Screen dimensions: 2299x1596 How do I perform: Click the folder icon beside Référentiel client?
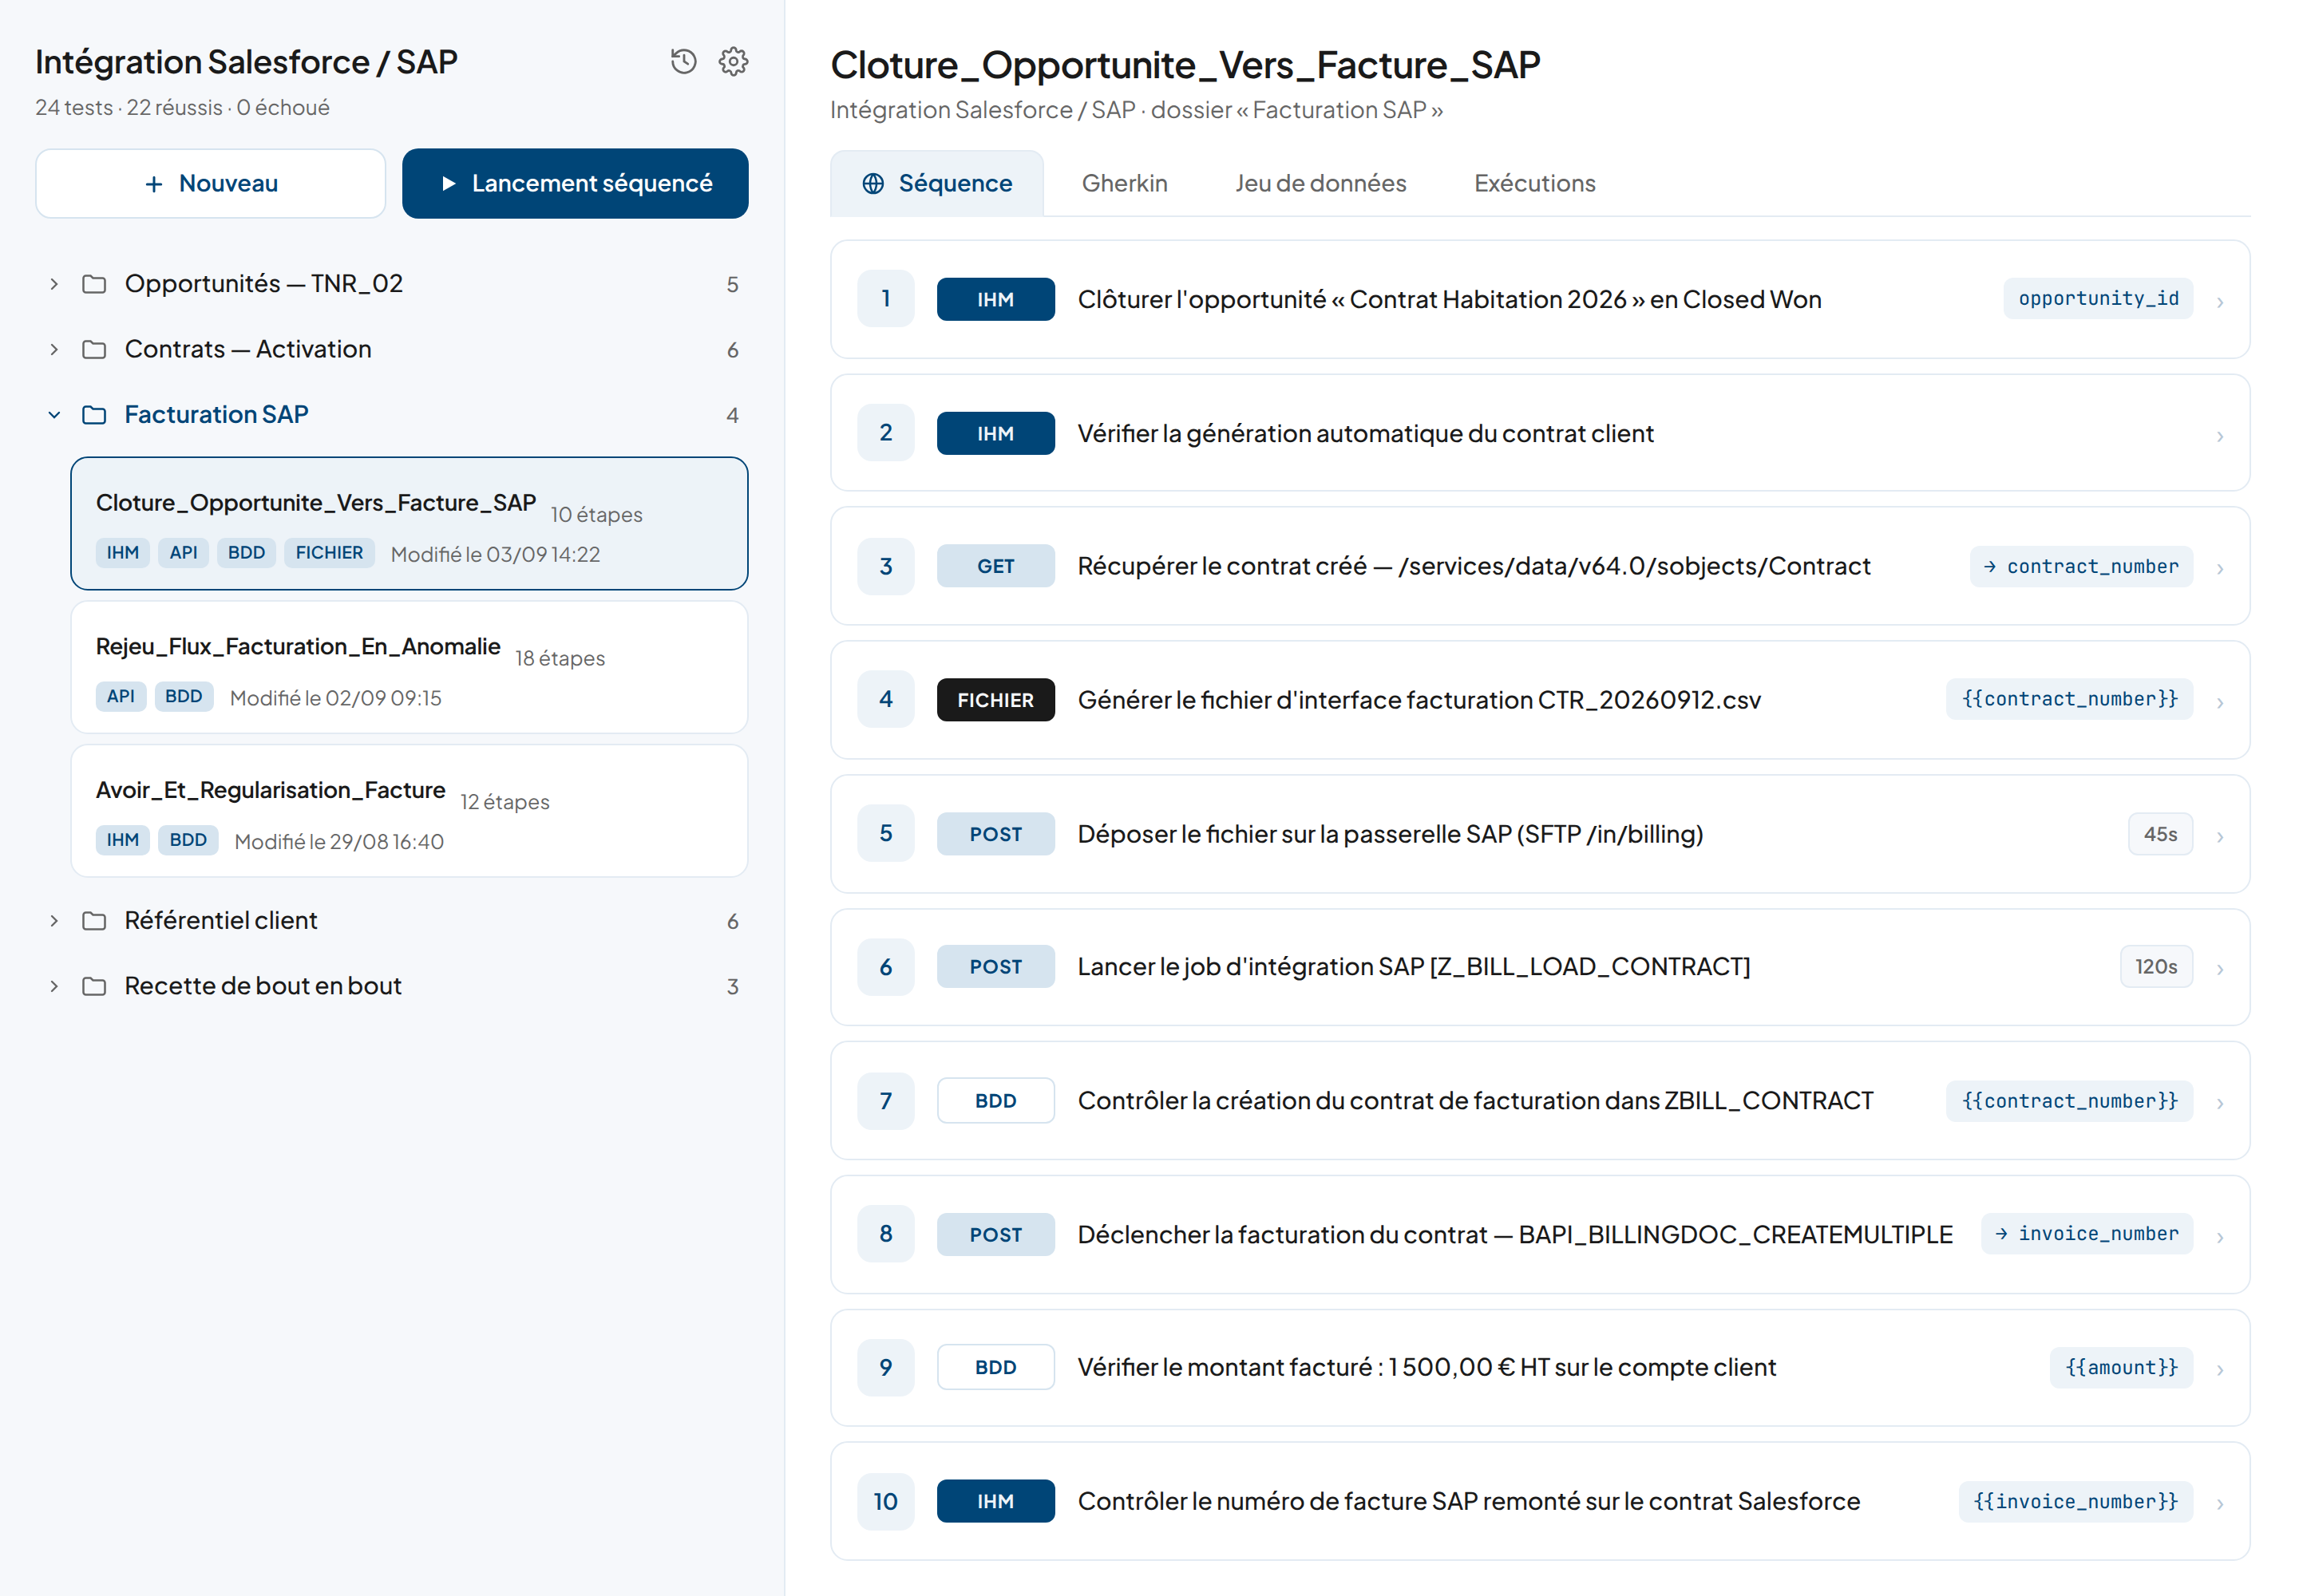click(x=94, y=920)
